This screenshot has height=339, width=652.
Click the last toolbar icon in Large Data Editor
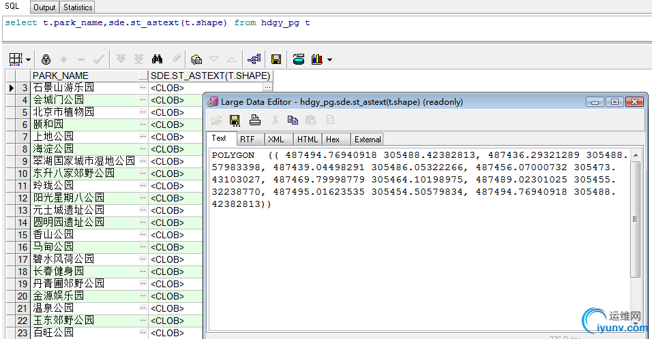[331, 120]
